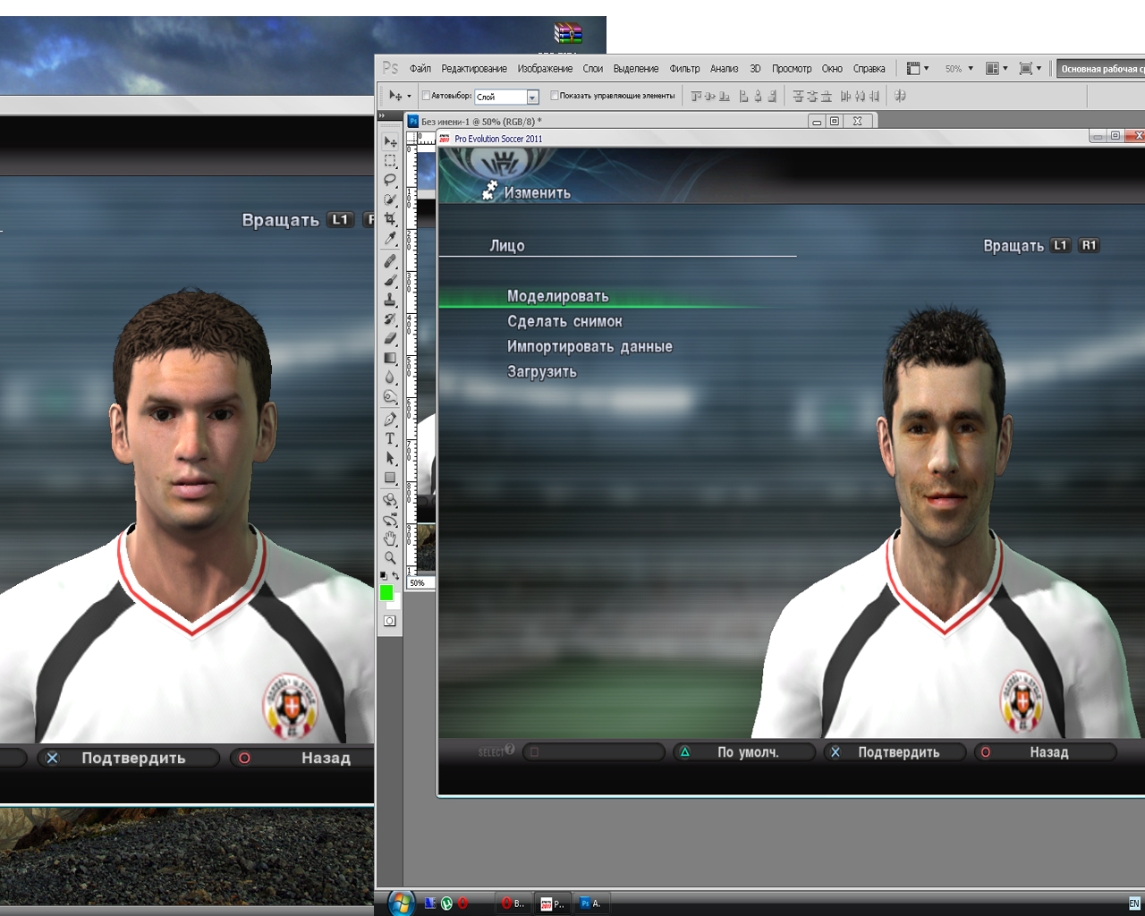Image resolution: width=1145 pixels, height=916 pixels.
Task: Open the Файл menu
Action: pyautogui.click(x=420, y=69)
